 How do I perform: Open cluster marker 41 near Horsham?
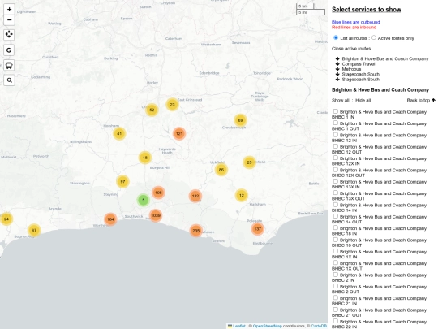(119, 134)
